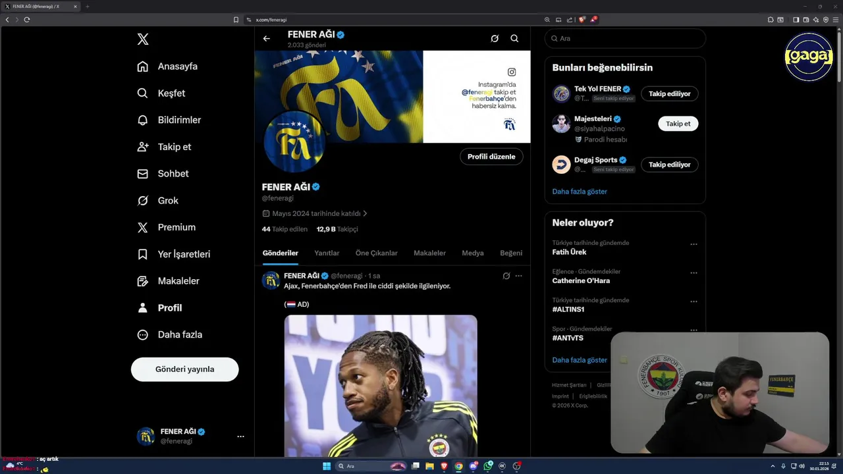Viewport: 843px width, 474px height.
Task: Click the Profil person icon in sidebar
Action: 143,307
